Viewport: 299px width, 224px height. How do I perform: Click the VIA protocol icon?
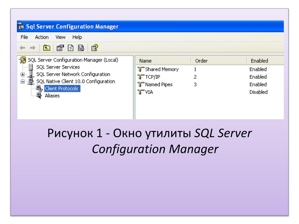[x=141, y=92]
